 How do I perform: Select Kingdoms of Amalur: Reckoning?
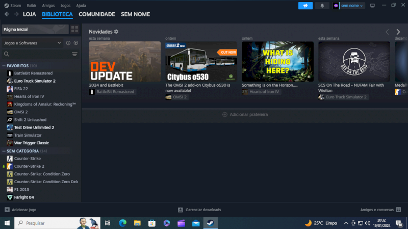click(x=45, y=104)
